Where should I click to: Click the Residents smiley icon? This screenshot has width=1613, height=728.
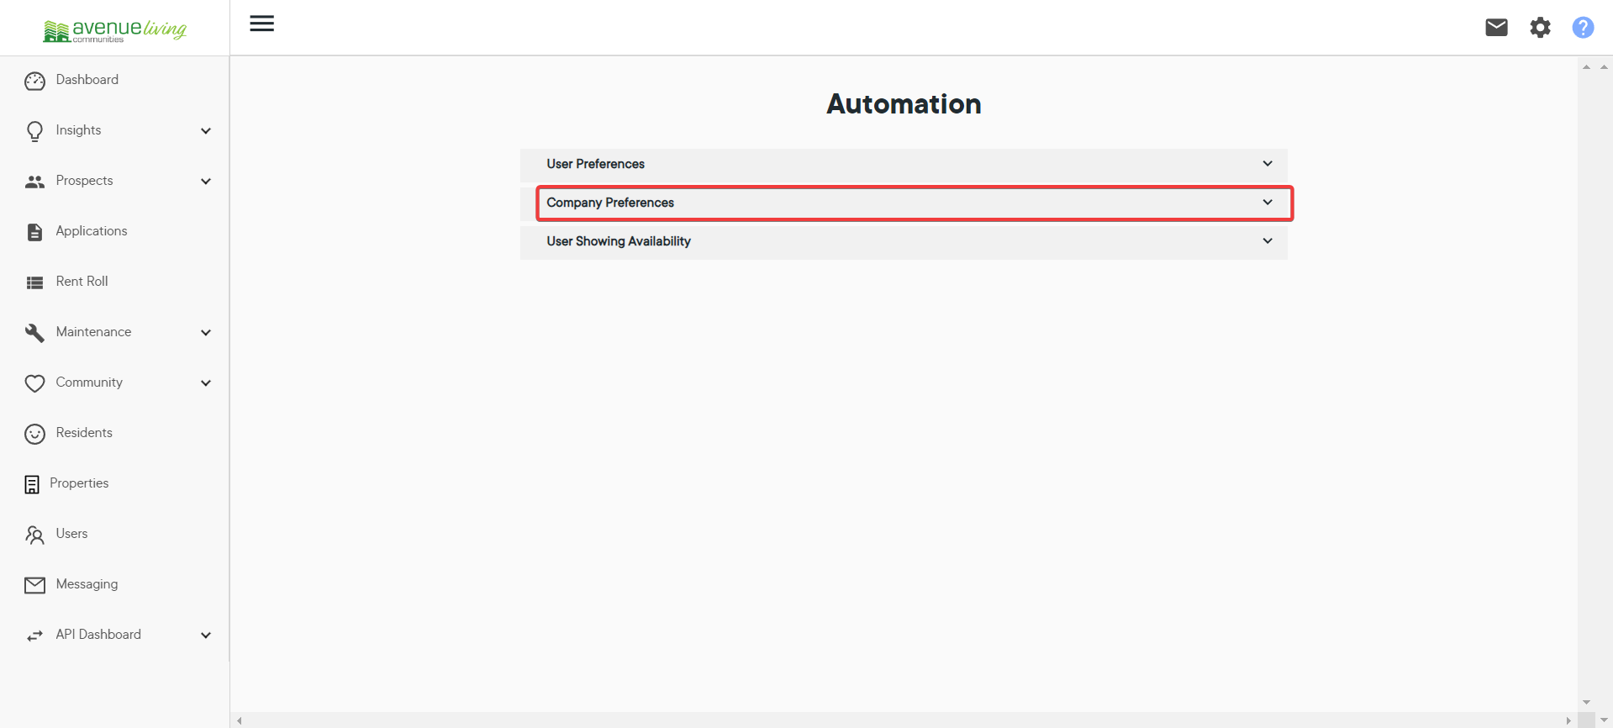[34, 434]
